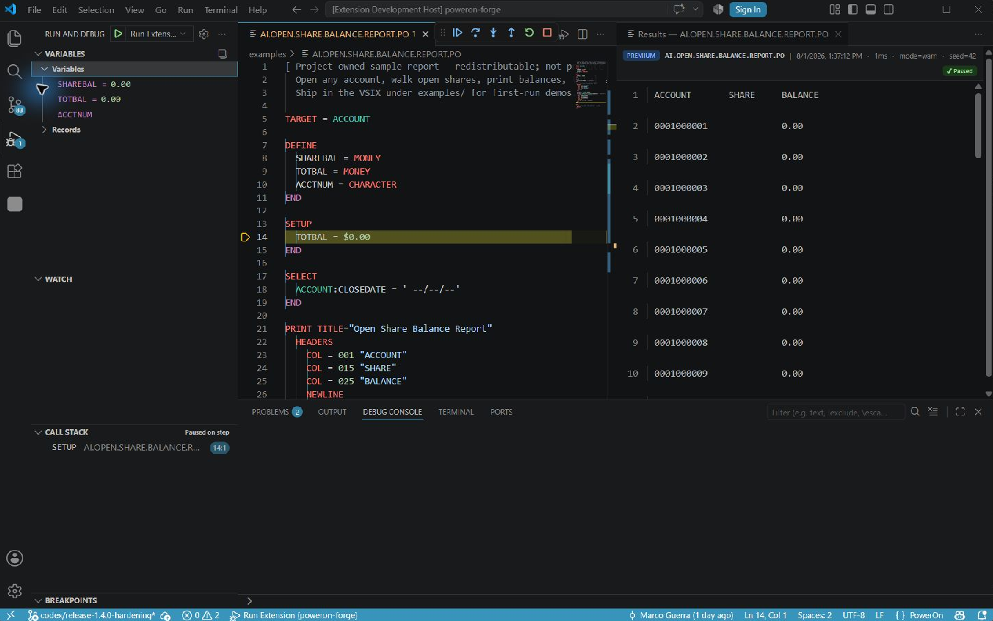993x621 pixels.
Task: Switch to the OUTPUT tab
Action: [332, 412]
